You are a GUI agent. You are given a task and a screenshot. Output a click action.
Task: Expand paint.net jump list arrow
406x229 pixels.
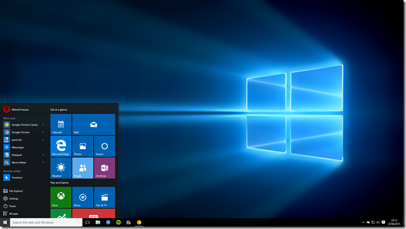point(43,140)
